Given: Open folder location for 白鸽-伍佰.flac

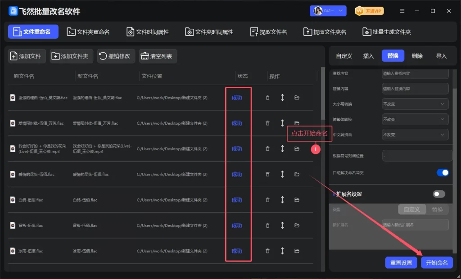Looking at the screenshot, I should coord(297,200).
